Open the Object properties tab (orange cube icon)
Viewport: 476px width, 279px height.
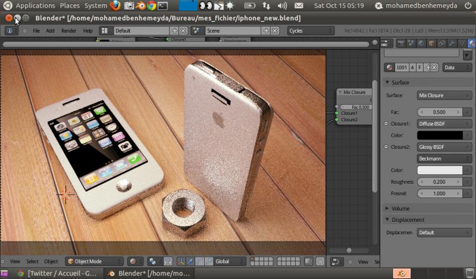[431, 43]
